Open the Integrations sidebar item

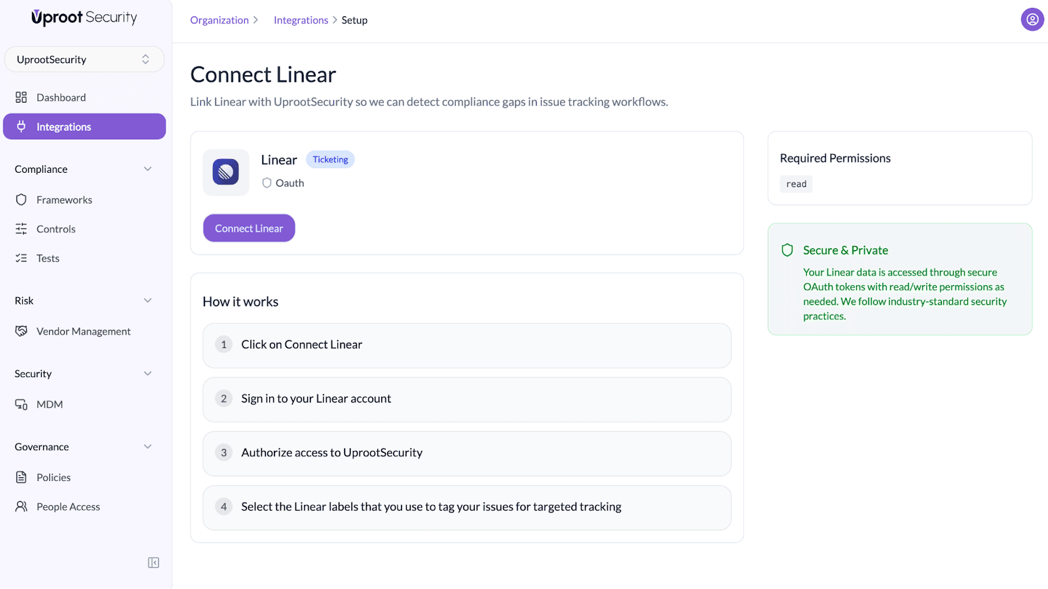(84, 127)
